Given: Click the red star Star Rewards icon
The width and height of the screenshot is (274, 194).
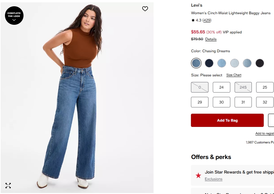Looking at the screenshot, I should click(x=198, y=175).
